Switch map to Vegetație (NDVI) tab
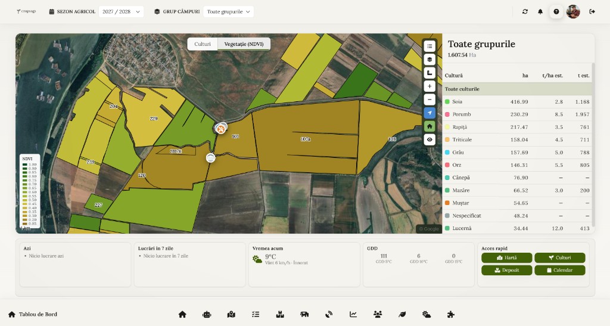Viewport: 610px width, 326px height. 244,44
